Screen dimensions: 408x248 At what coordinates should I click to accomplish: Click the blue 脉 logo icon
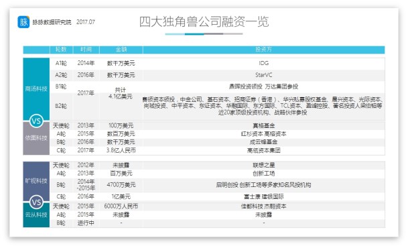coord(23,22)
